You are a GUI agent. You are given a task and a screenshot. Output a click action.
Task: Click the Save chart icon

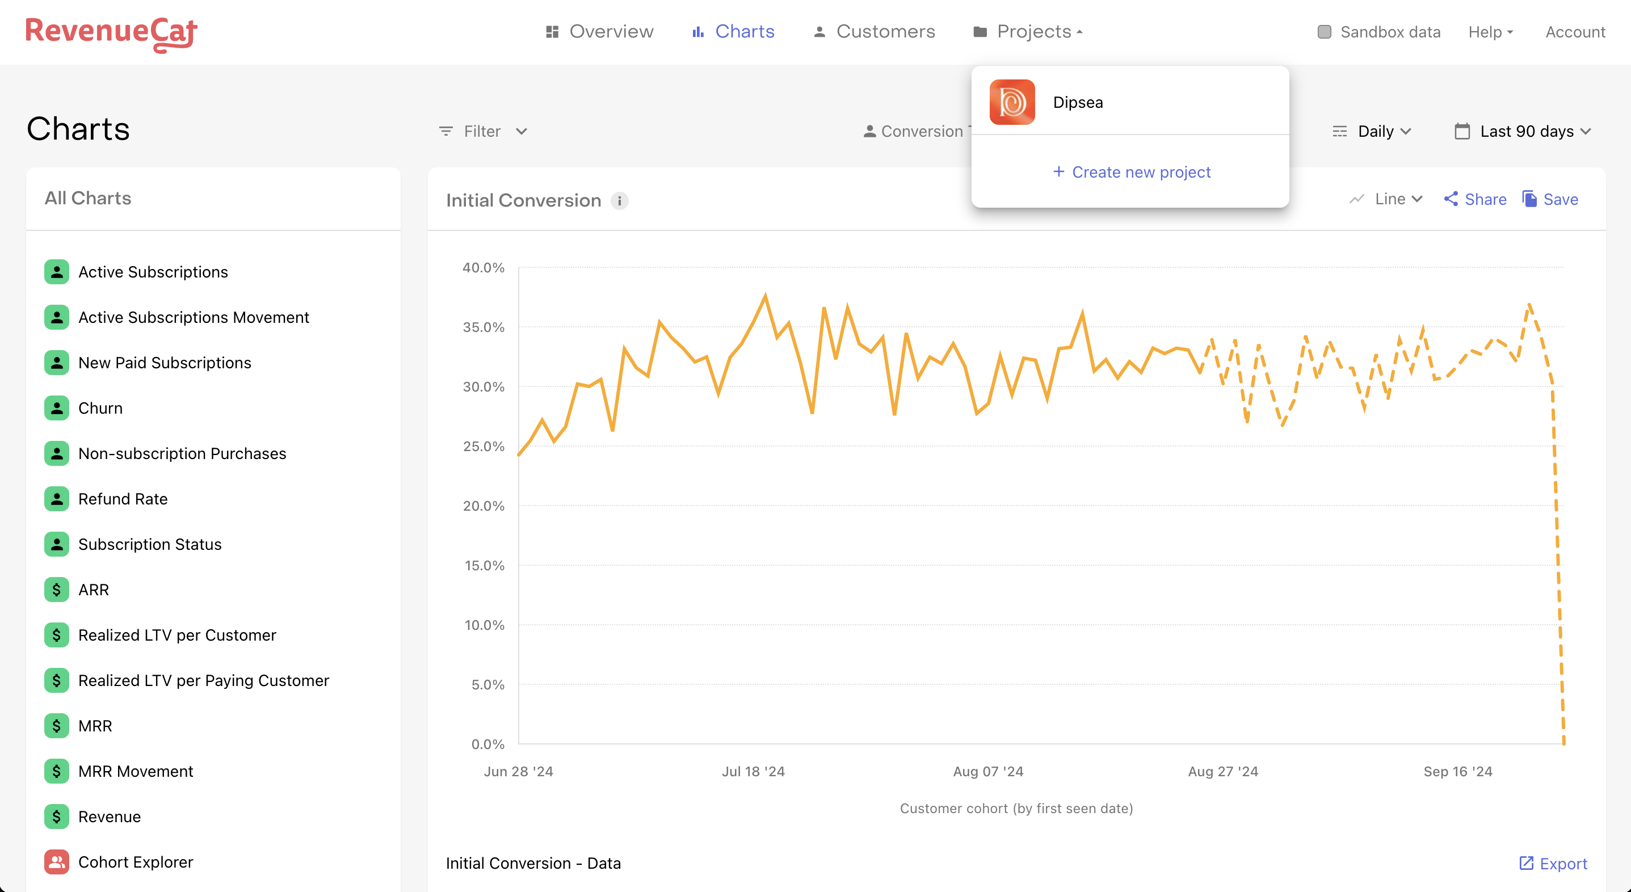coord(1529,199)
